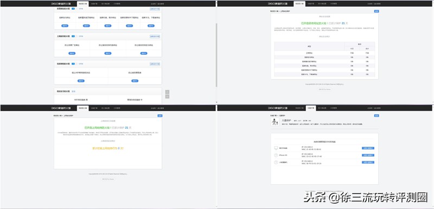
Task: Open the second navigation tab in the overview window
Action: (93, 4)
